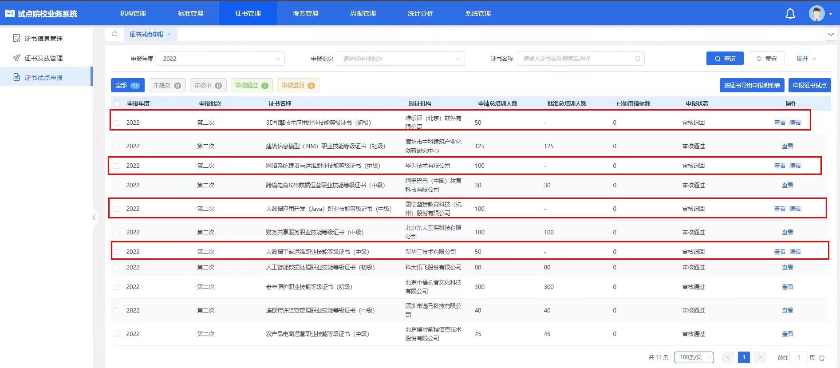Click 编辑 for 大数据平台运维 row
This screenshot has width=840, height=368.
(795, 252)
